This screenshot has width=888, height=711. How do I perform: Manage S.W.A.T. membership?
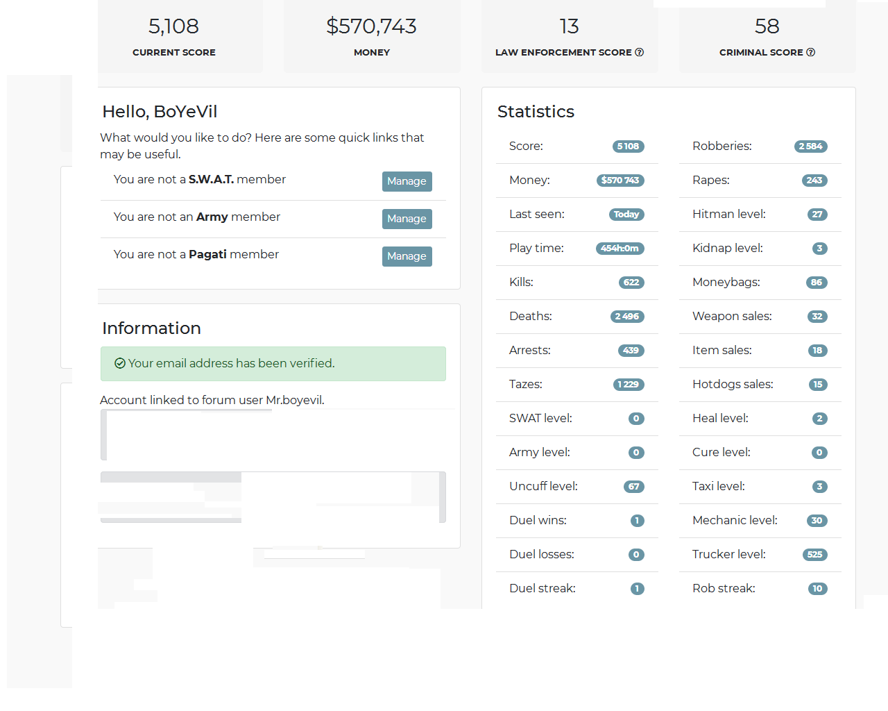407,181
